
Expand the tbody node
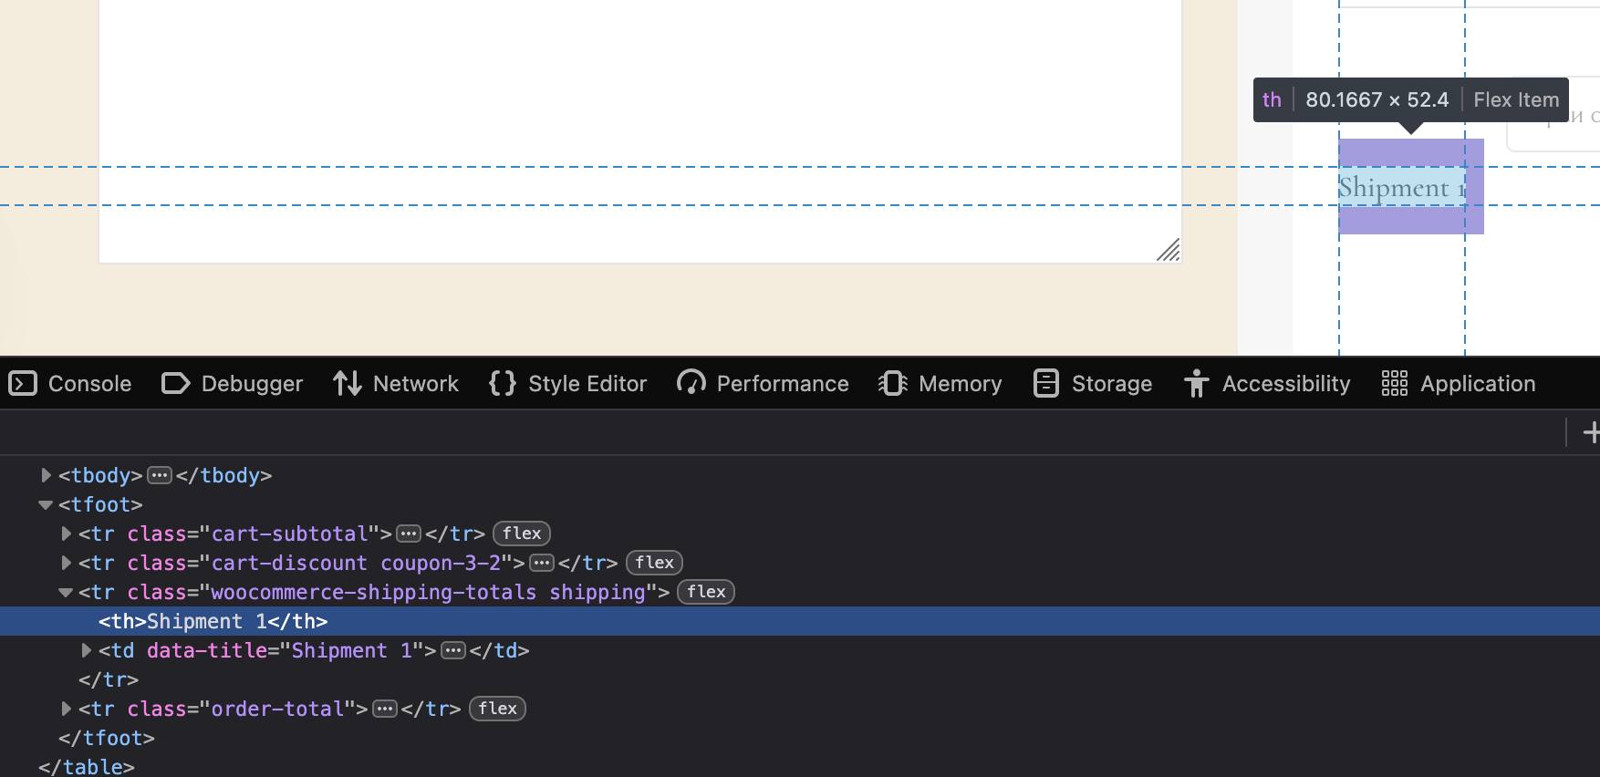pyautogui.click(x=46, y=475)
